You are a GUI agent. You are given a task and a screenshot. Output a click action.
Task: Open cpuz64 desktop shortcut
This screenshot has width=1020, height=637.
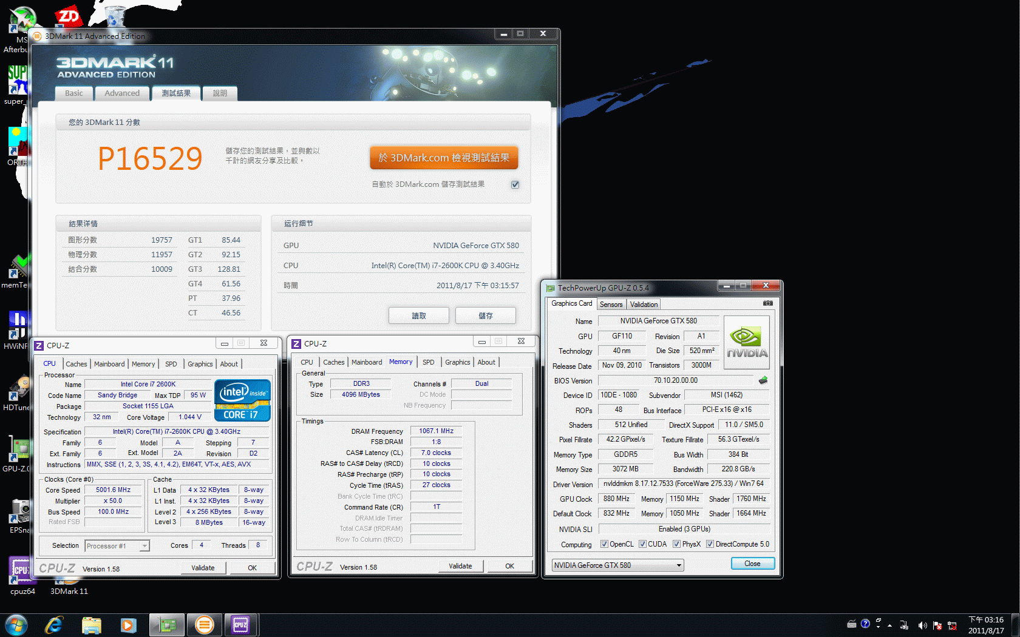pyautogui.click(x=22, y=576)
